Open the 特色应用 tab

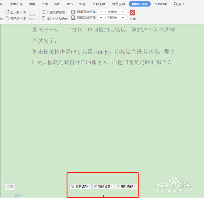coord(118,4)
